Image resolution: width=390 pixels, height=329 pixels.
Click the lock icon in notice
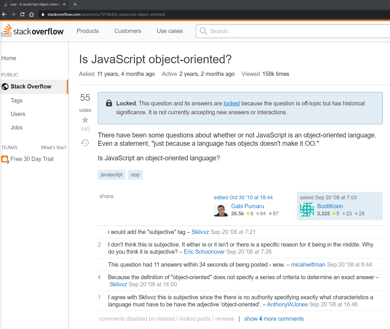pyautogui.click(x=109, y=103)
